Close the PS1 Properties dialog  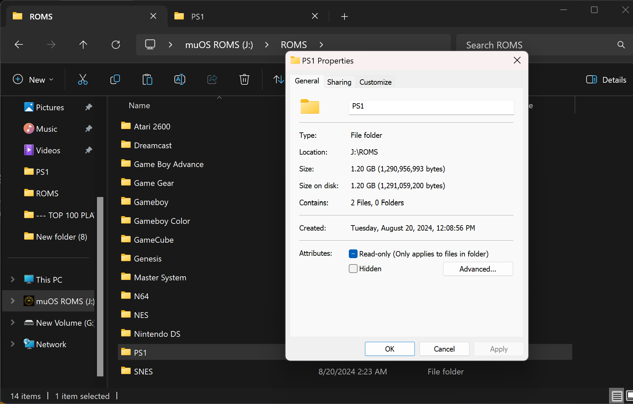[x=517, y=60]
